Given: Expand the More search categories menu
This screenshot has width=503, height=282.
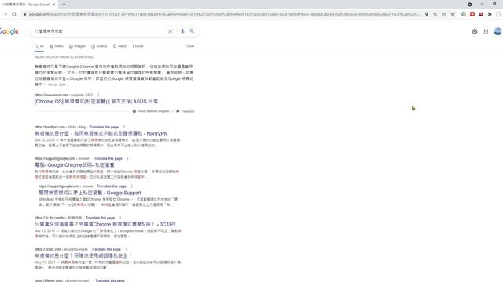Looking at the screenshot, I should click(x=138, y=46).
